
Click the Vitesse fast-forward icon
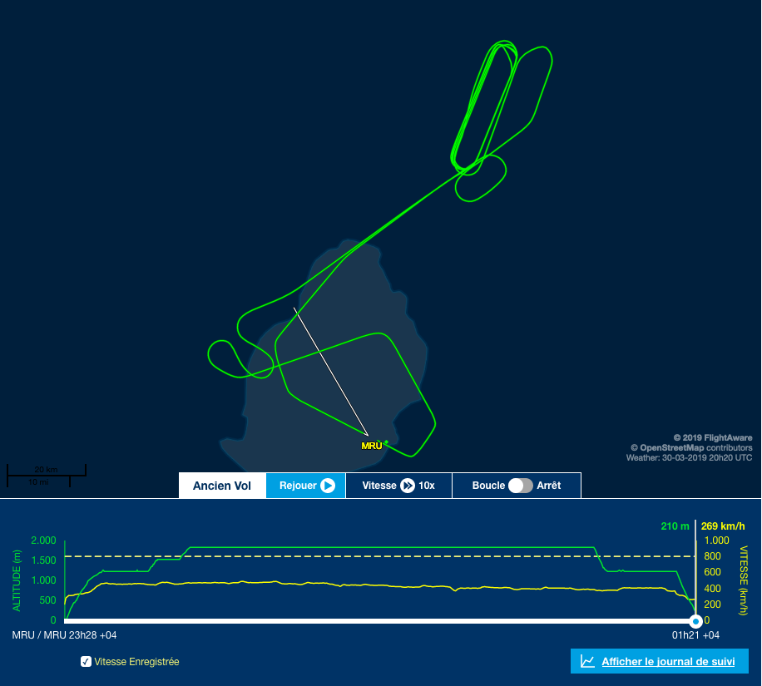pyautogui.click(x=408, y=486)
